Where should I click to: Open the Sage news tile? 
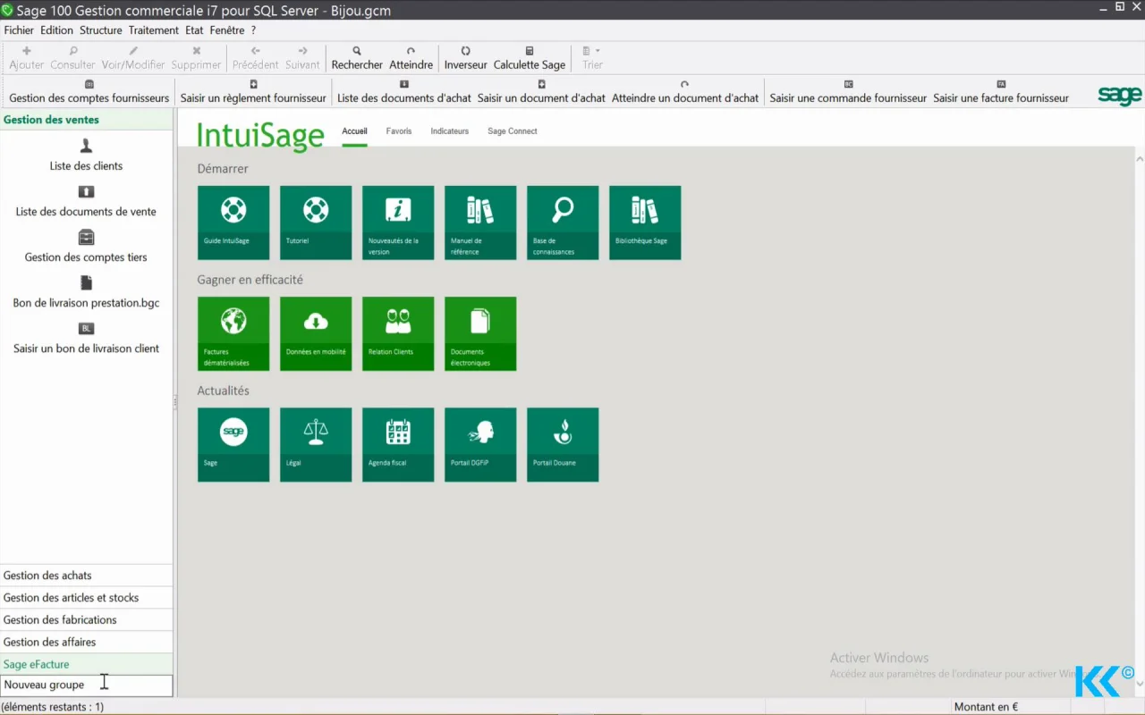233,444
